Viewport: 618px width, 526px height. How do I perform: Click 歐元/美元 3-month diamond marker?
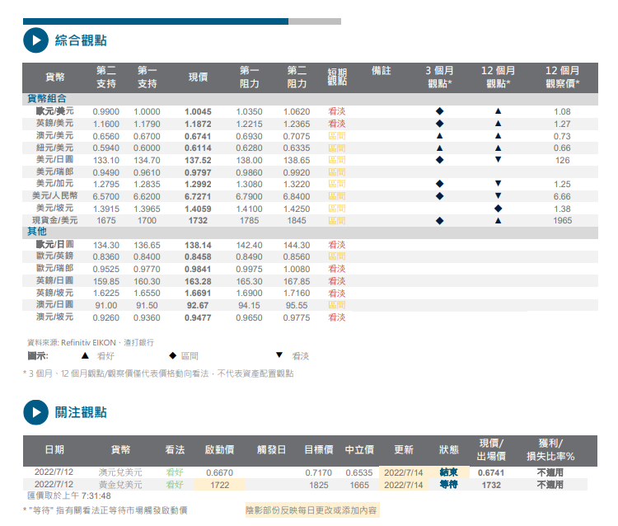439,111
